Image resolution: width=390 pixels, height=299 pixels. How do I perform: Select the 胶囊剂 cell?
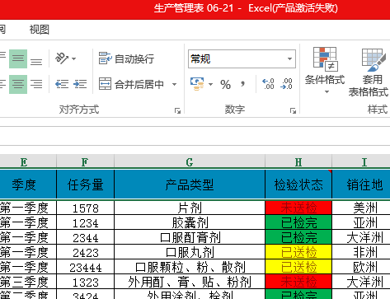190,222
